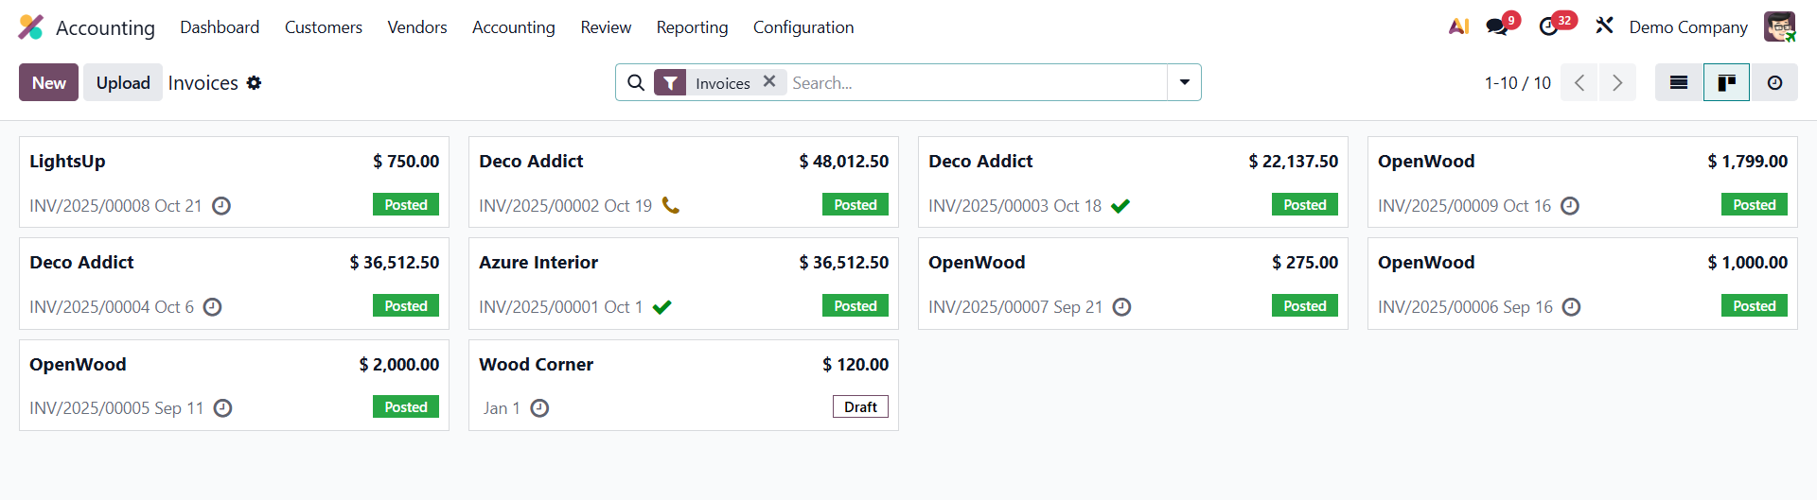Click the debug tools wrench icon
Screen dimensions: 1817x500
click(x=1604, y=26)
